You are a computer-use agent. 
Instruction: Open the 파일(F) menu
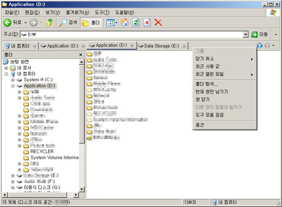pos(12,13)
